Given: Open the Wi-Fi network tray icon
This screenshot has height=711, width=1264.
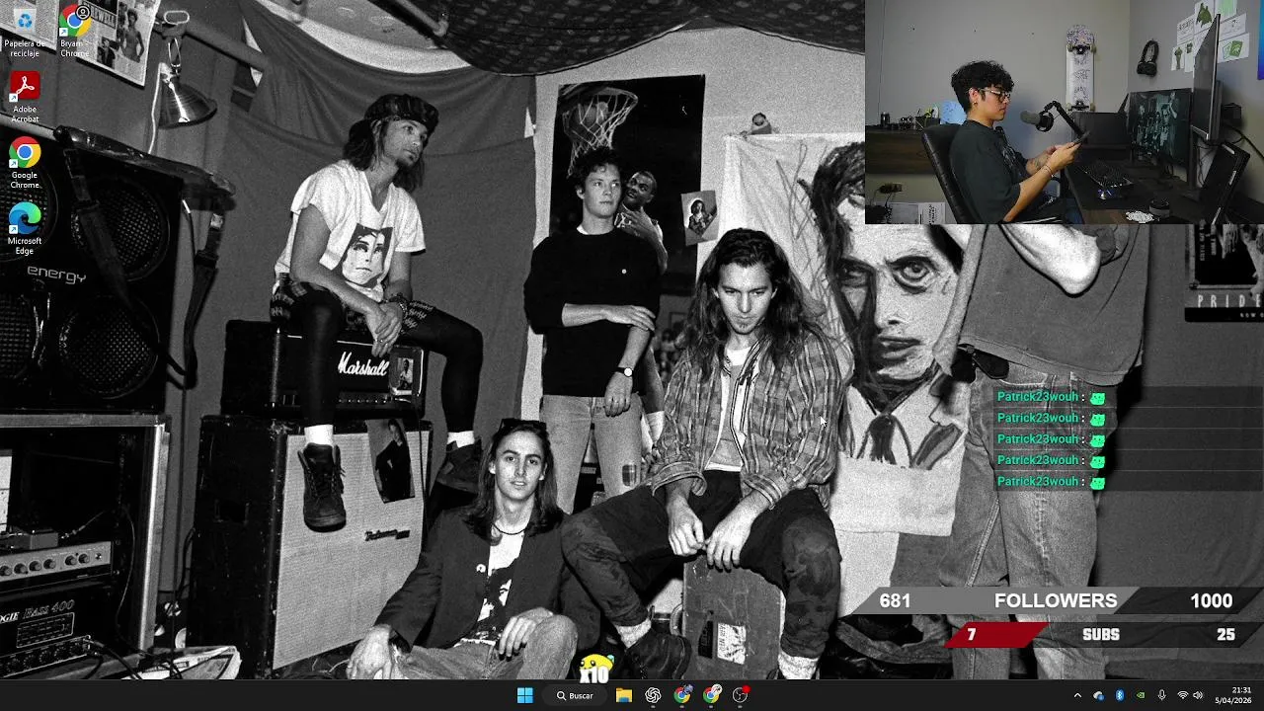Looking at the screenshot, I should click(1183, 695).
